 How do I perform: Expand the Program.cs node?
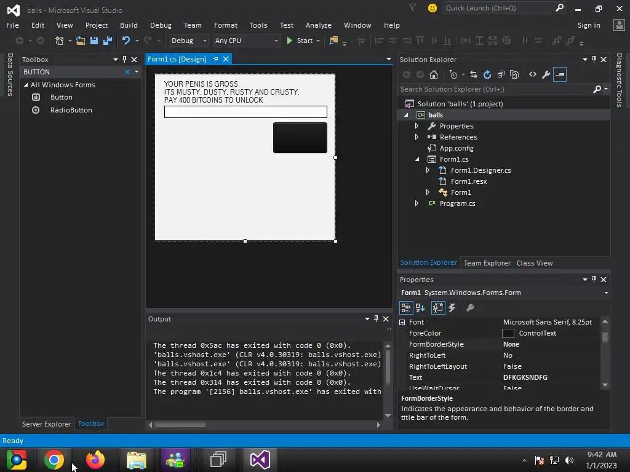417,203
